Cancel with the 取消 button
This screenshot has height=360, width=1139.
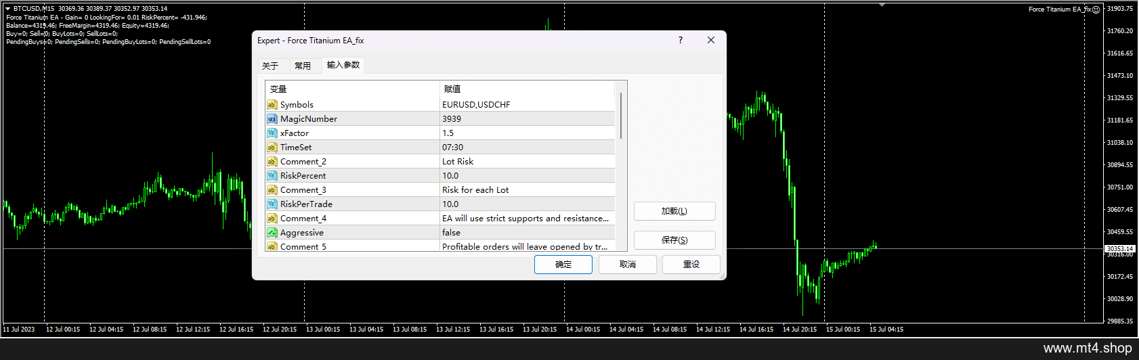point(628,265)
